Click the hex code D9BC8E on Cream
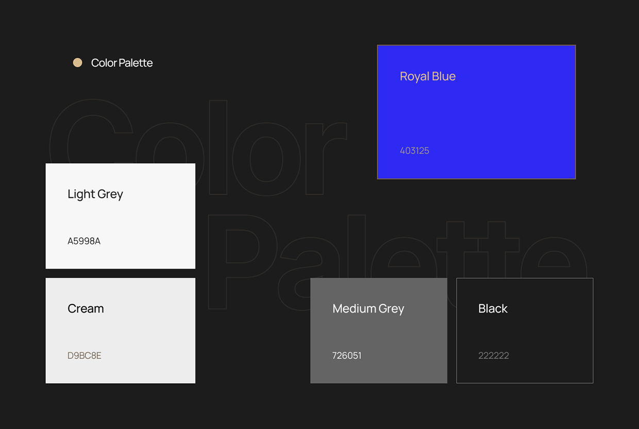Viewport: 639px width, 429px height. (x=85, y=355)
